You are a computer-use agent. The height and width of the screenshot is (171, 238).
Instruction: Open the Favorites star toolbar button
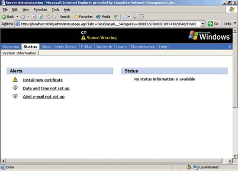(83, 16)
